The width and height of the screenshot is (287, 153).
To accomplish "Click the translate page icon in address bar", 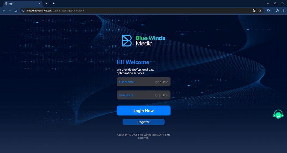I will (x=254, y=11).
